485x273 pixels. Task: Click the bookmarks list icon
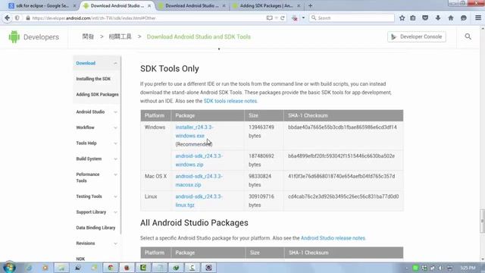coord(413,18)
